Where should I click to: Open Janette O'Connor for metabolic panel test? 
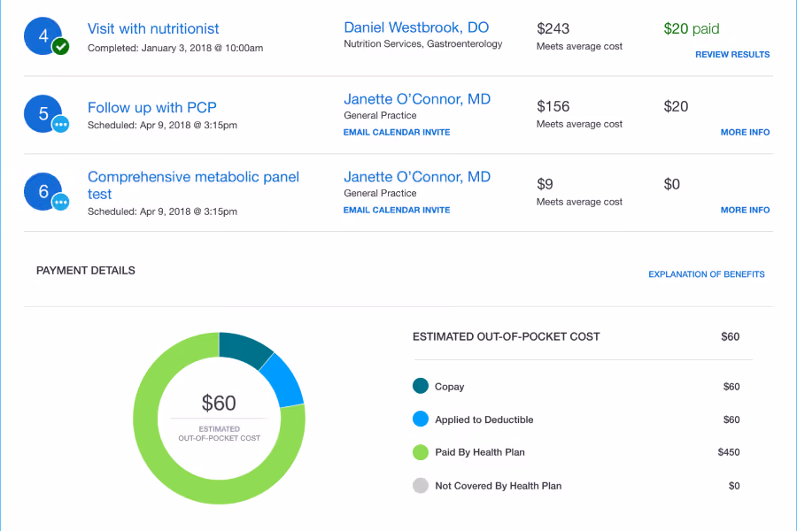tap(417, 177)
